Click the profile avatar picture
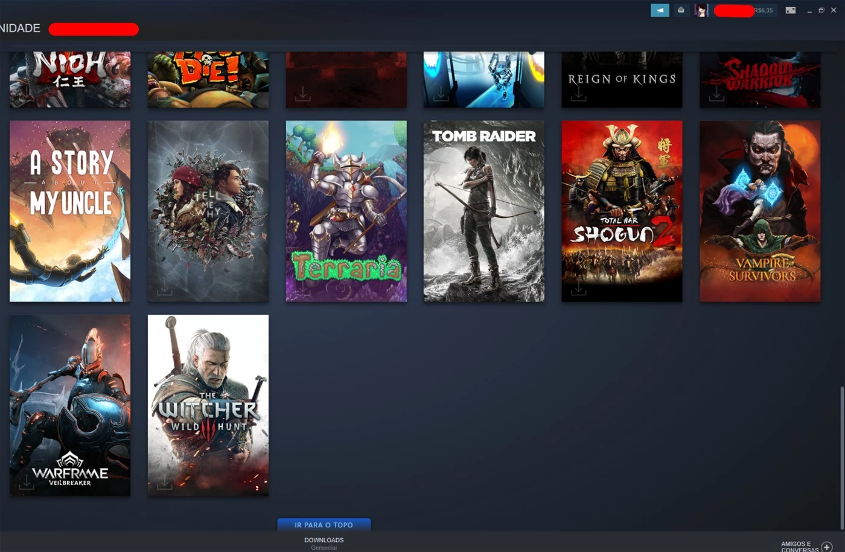 pos(701,10)
